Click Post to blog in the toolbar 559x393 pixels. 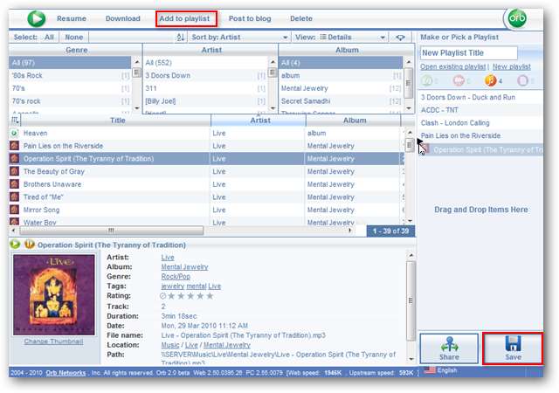coord(252,18)
